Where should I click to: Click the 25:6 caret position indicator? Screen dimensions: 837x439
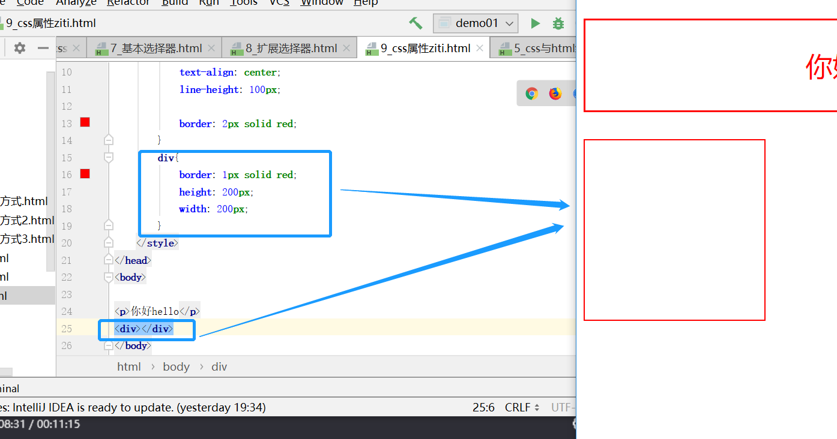pyautogui.click(x=483, y=407)
